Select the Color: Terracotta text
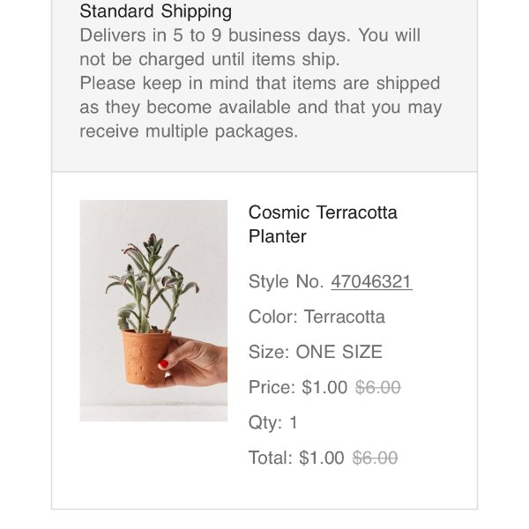Screen dimensions: 529x529 317,317
